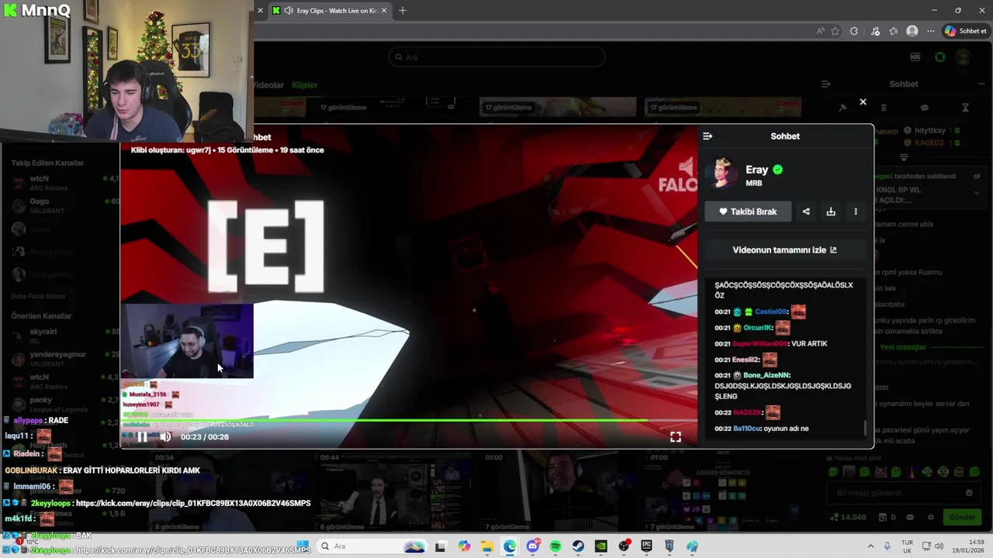993x558 pixels.
Task: Open the browser media control icon
Action: 876,31
